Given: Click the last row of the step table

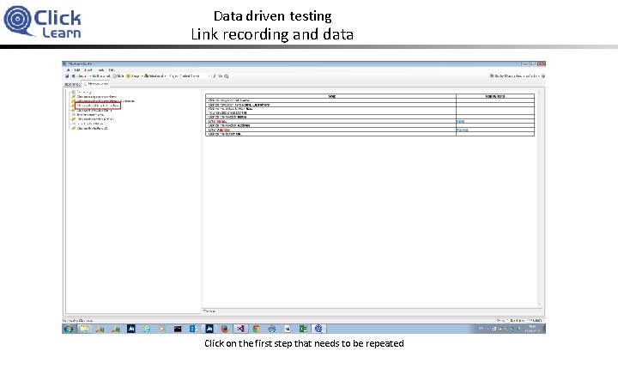Looking at the screenshot, I should coord(370,135).
